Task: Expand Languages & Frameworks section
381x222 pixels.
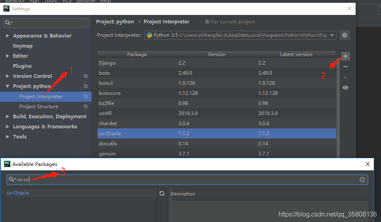Action: tap(8, 127)
